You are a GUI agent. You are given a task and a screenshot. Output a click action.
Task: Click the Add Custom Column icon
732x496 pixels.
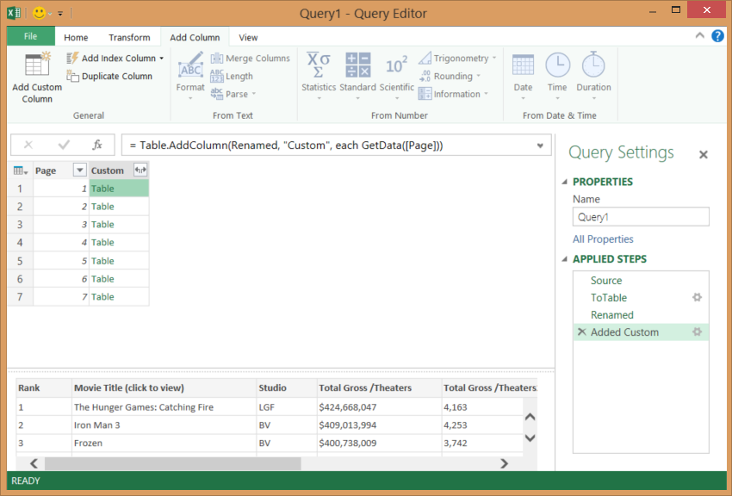click(x=37, y=65)
